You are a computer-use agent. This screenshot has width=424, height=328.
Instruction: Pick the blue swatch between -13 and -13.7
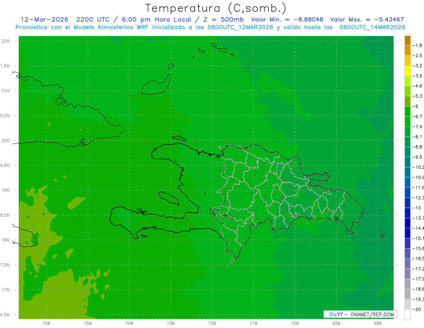click(407, 213)
